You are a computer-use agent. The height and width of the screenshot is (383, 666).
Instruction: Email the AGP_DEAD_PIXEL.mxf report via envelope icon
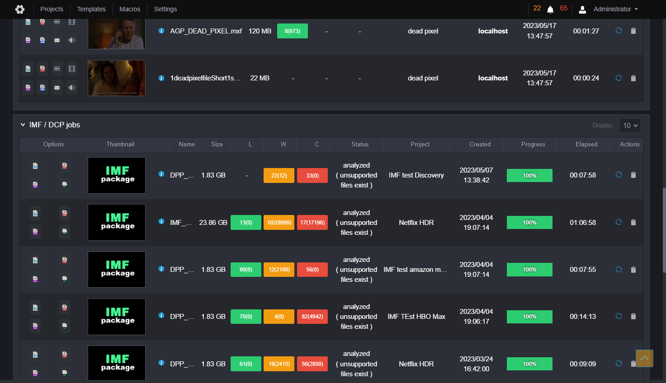[57, 40]
